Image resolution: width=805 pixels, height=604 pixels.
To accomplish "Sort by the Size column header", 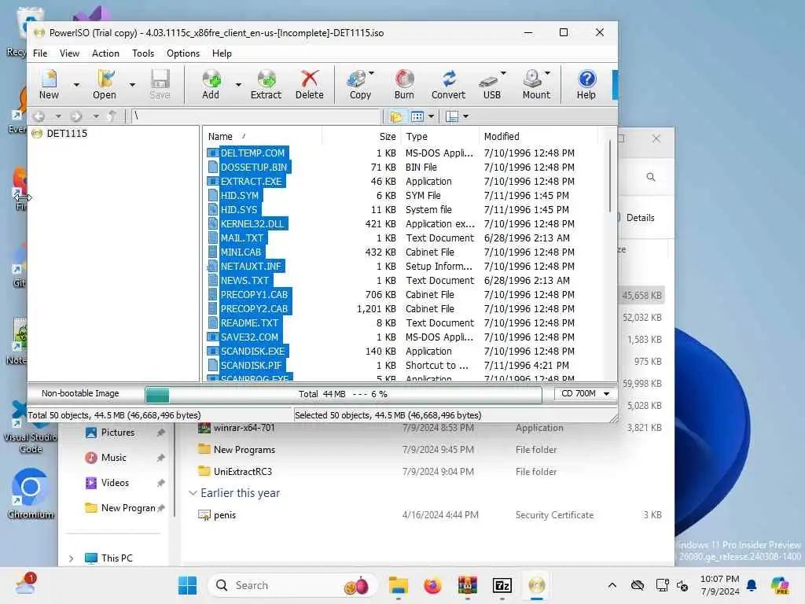I will pyautogui.click(x=388, y=137).
